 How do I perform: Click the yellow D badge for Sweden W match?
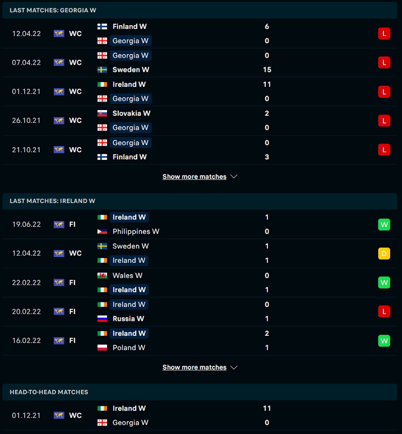tap(384, 254)
